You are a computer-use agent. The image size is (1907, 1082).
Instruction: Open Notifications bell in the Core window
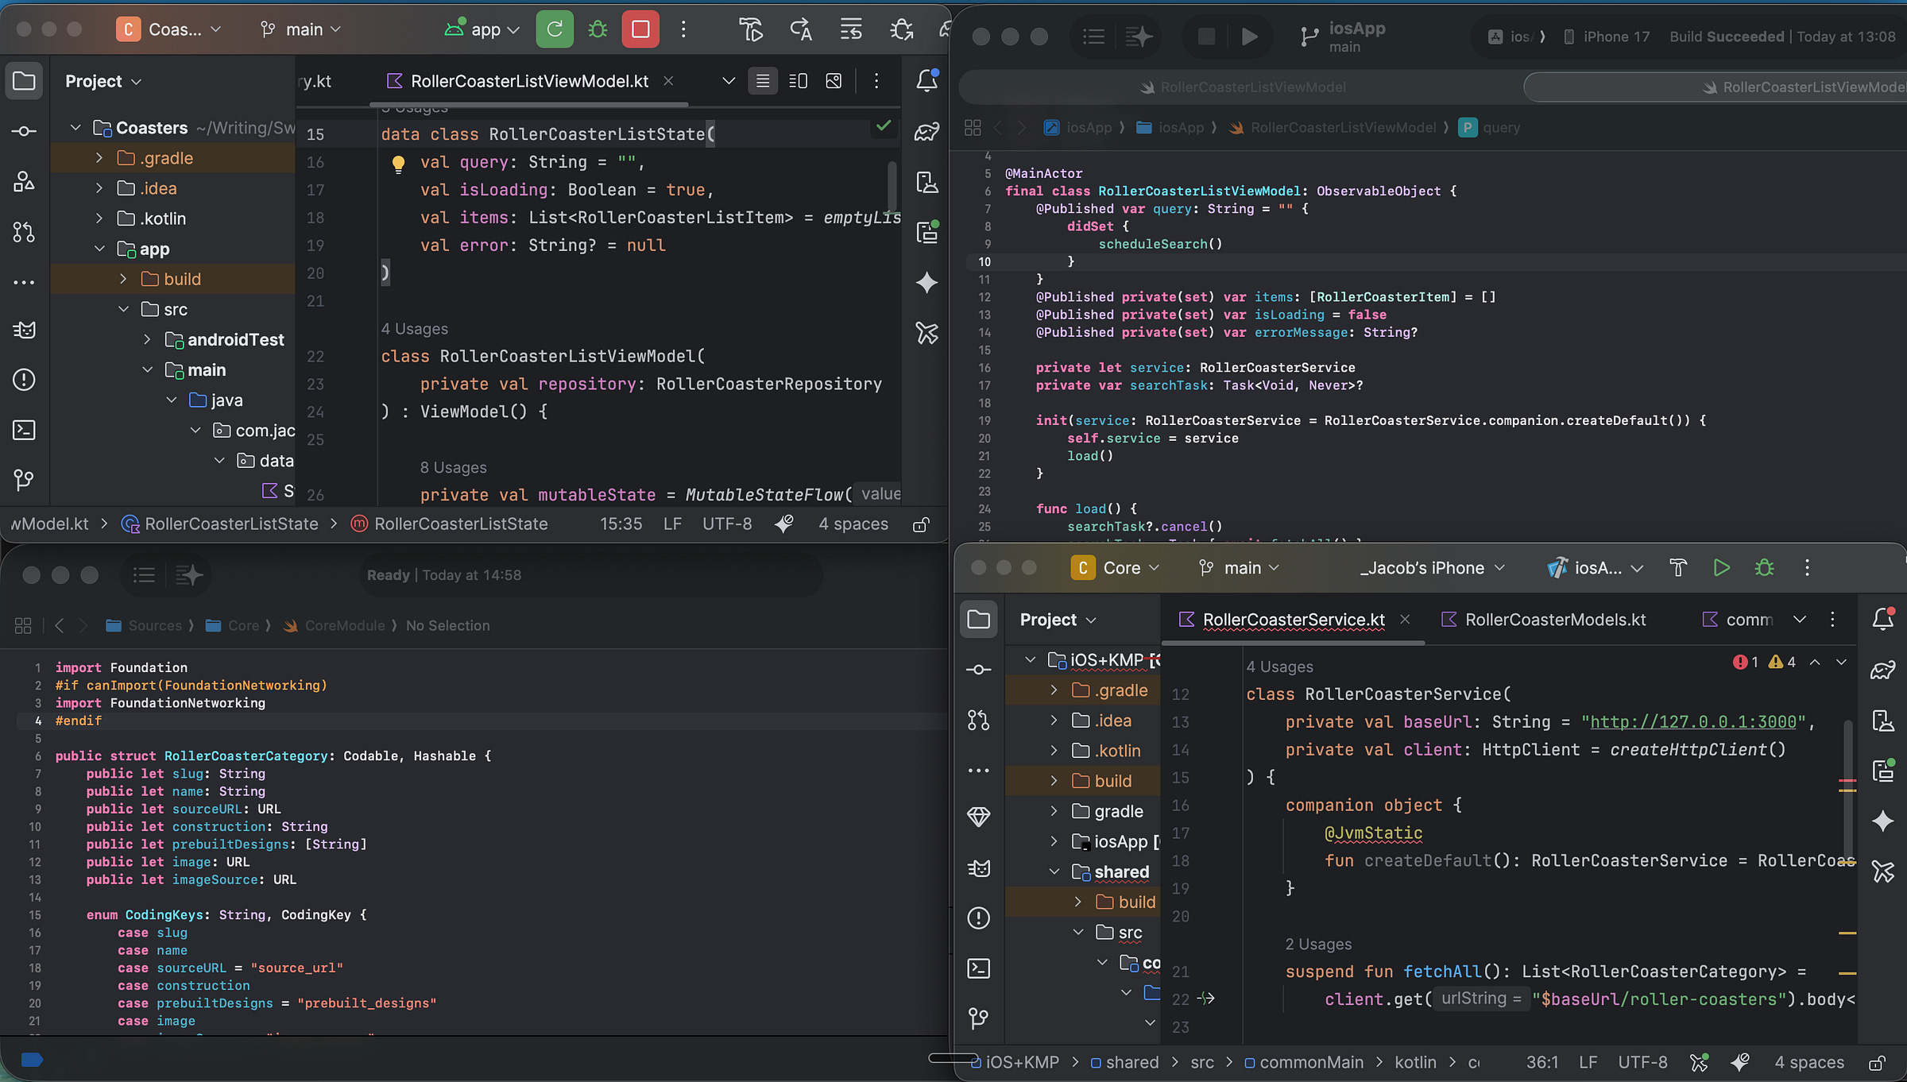click(x=1882, y=619)
